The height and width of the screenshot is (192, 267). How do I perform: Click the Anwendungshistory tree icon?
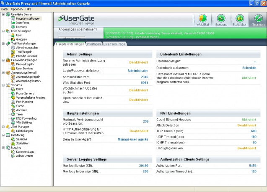point(13,81)
